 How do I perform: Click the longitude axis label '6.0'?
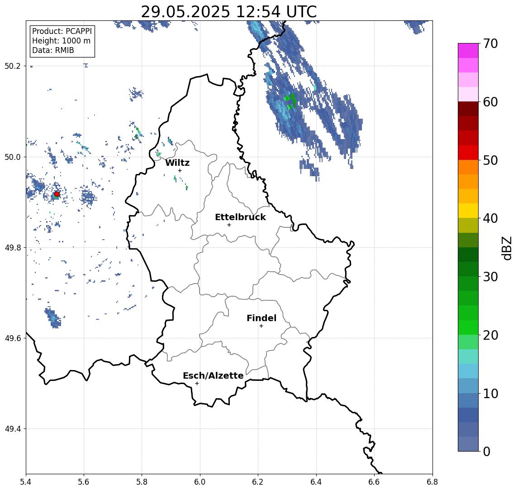click(x=200, y=482)
